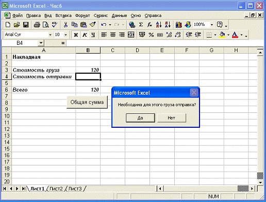Viewport: 266px width, 202px height.
Task: Save the workbook using the floppy icon
Action: click(26, 25)
